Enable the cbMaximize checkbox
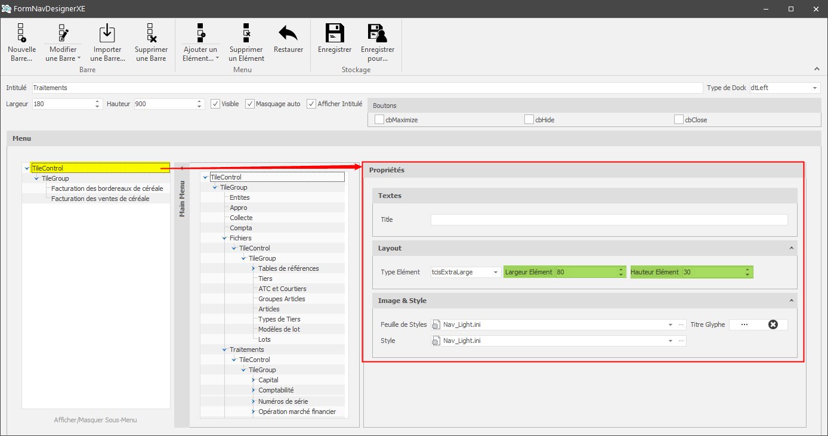 379,120
